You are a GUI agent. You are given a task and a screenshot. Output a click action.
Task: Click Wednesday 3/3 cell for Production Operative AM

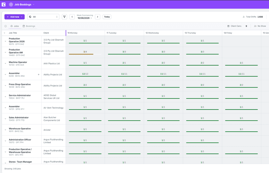click(163, 52)
